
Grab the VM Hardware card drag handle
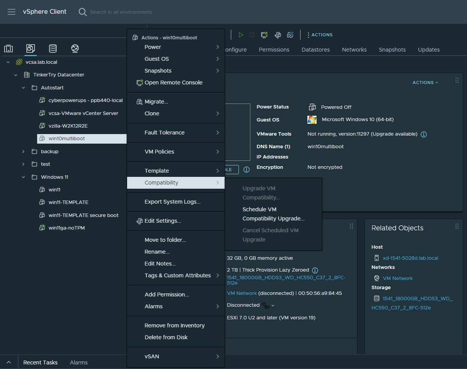point(351,226)
